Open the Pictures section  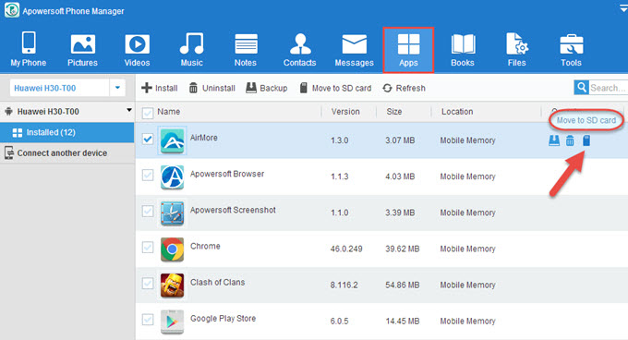tap(82, 50)
